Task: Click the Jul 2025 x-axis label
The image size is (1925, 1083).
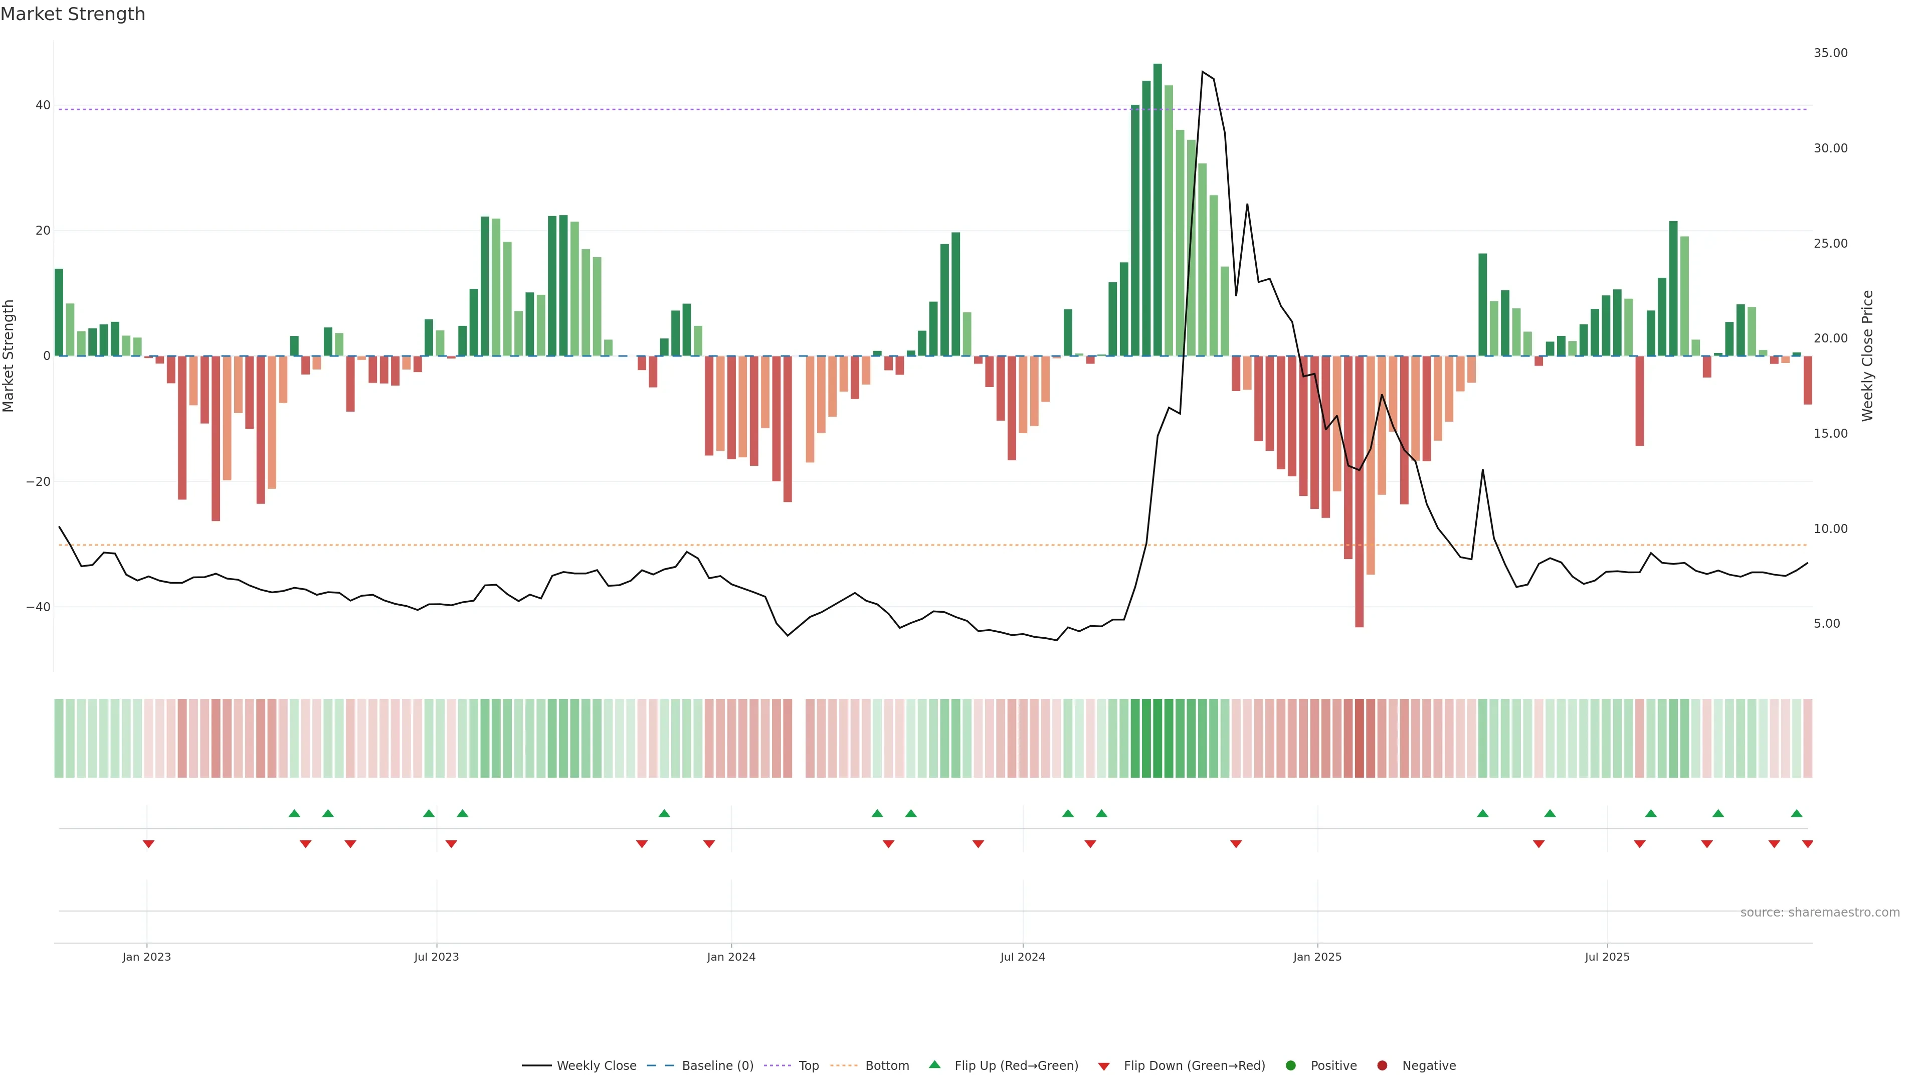Action: 1607,957
